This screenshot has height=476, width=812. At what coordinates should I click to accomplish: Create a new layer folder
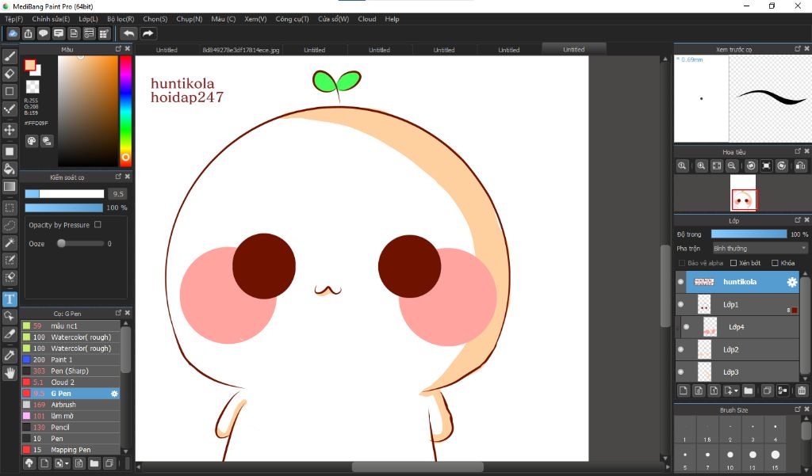(x=749, y=390)
